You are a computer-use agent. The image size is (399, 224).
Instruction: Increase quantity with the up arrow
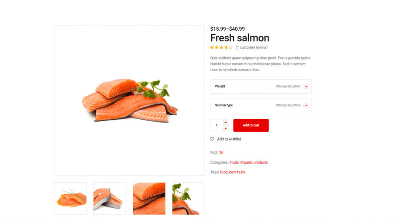click(226, 122)
